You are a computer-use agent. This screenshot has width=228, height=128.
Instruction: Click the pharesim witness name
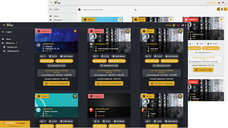click(x=152, y=44)
